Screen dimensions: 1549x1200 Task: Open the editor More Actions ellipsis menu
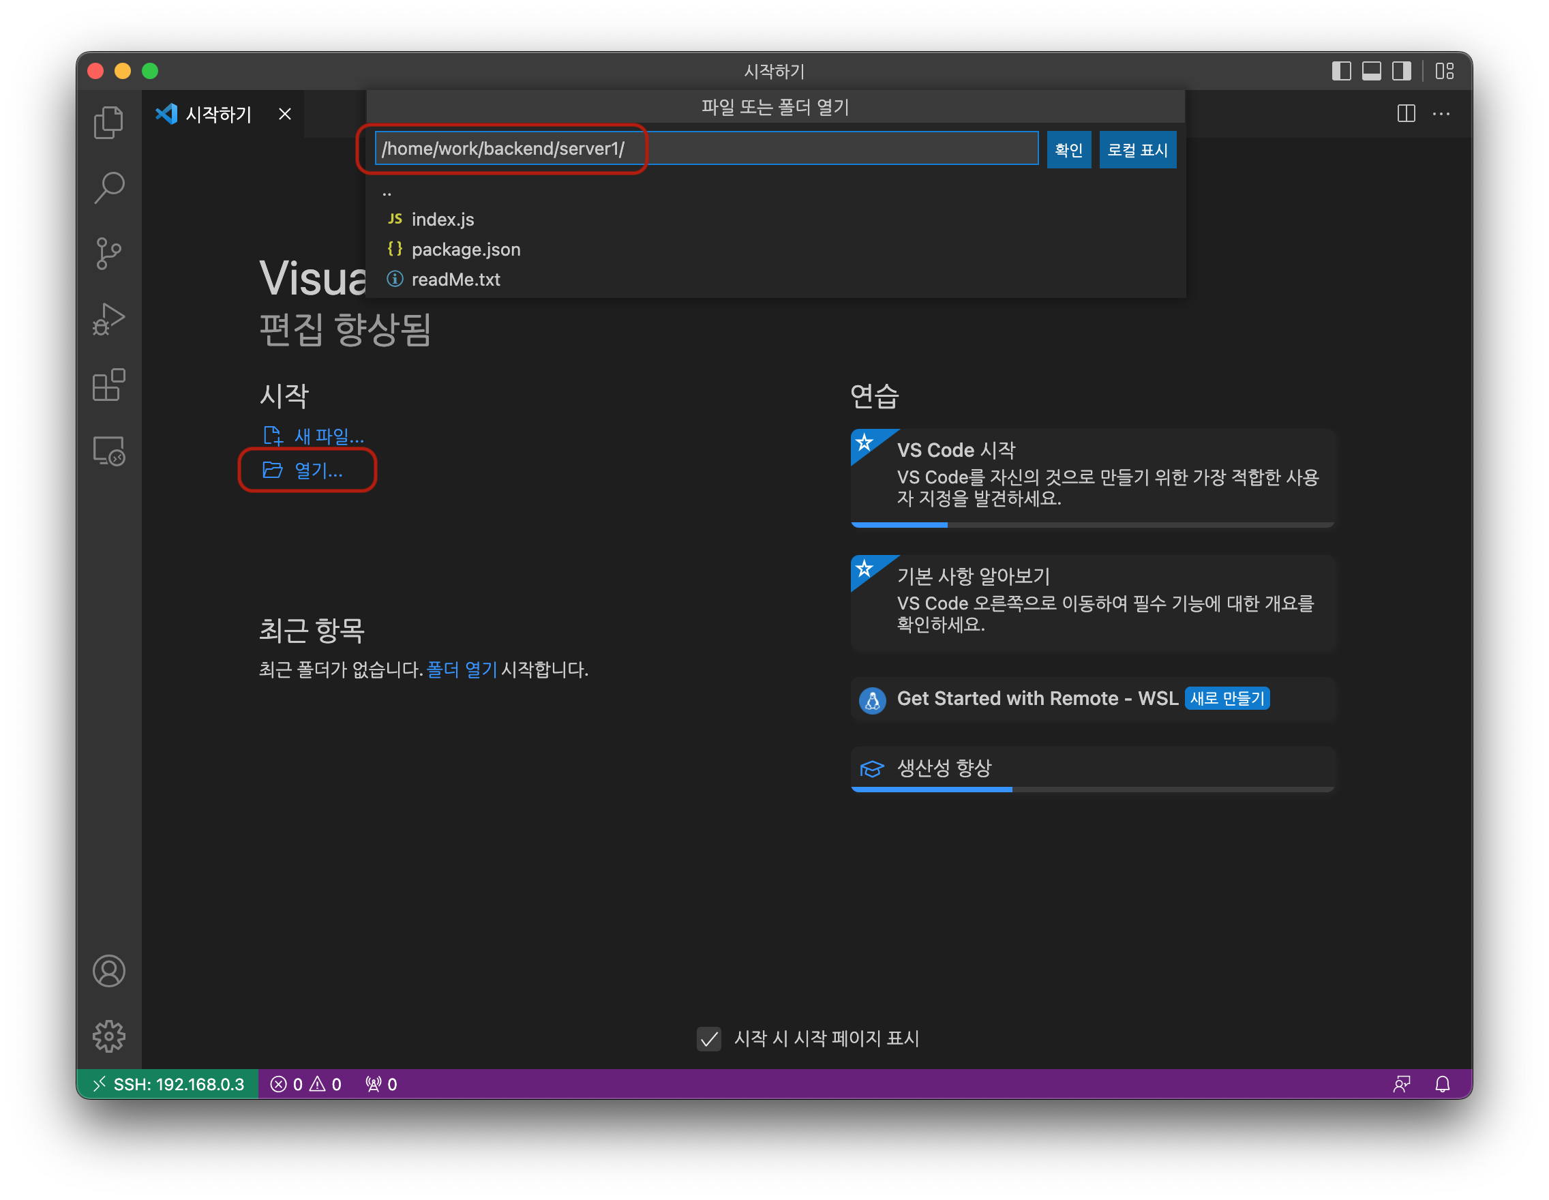click(1441, 113)
